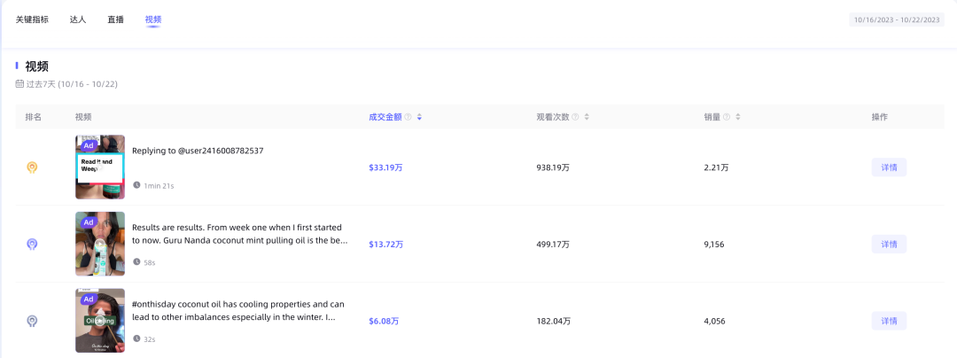Sort the table by 观看次数
This screenshot has height=358, width=957.
[587, 117]
